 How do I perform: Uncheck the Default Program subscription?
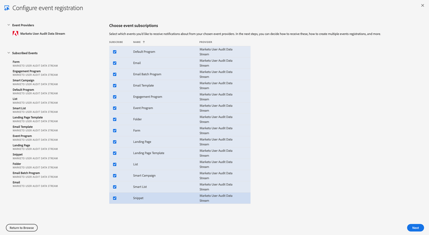coord(114,52)
